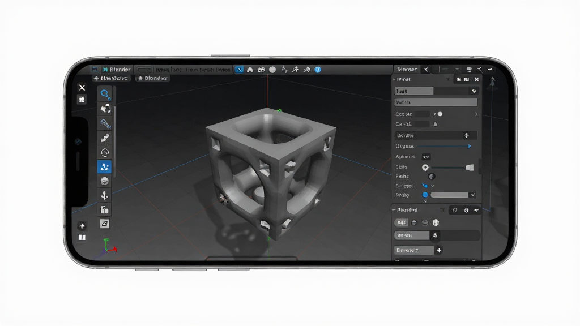Click the Dlonder chip below the top header
580x326 pixels.
click(152, 78)
